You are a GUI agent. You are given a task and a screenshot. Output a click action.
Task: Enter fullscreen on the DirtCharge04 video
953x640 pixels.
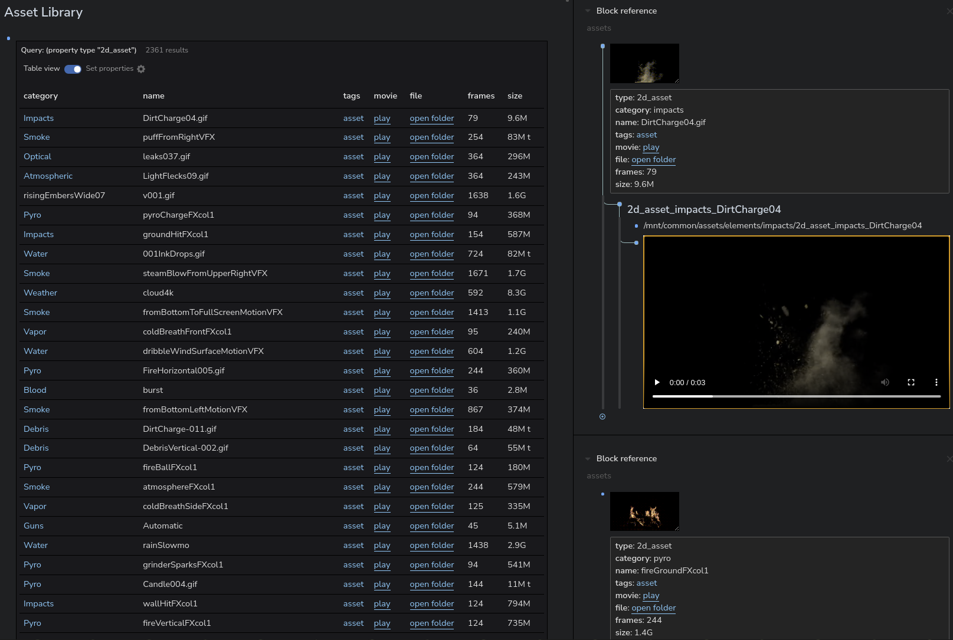click(911, 382)
